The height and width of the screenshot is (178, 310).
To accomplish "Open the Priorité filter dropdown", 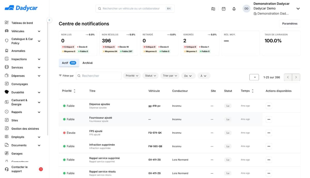I will (x=132, y=76).
